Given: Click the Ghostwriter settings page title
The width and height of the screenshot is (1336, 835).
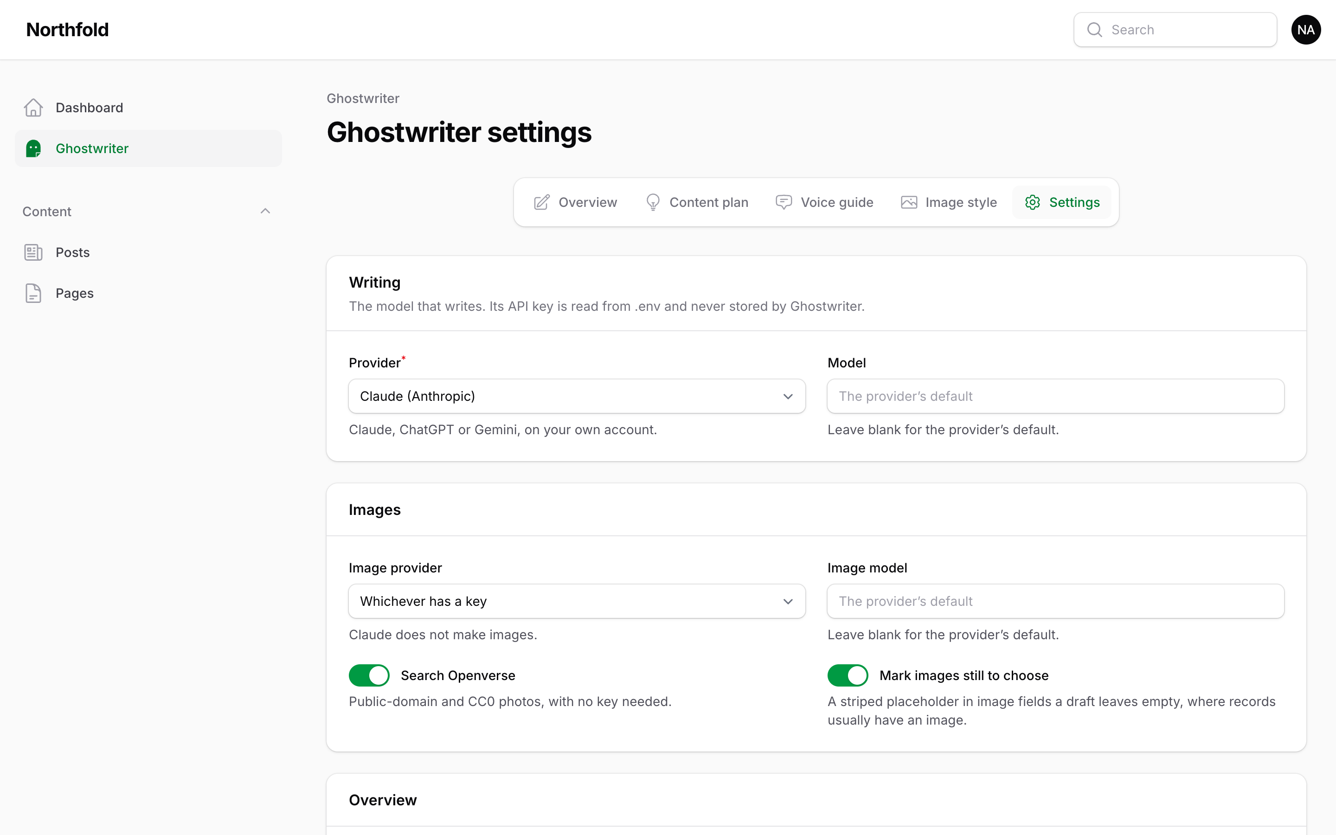Looking at the screenshot, I should pos(459,133).
